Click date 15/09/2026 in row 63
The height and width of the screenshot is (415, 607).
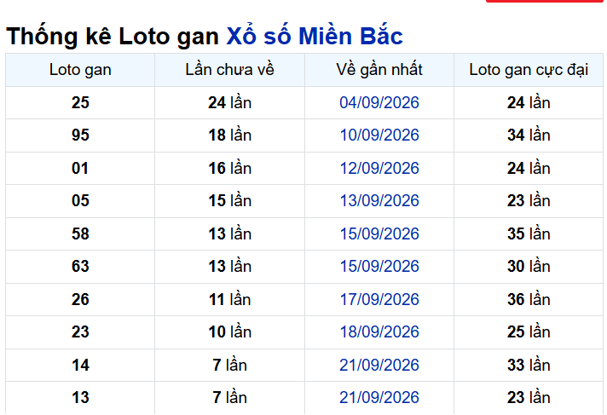click(x=379, y=267)
